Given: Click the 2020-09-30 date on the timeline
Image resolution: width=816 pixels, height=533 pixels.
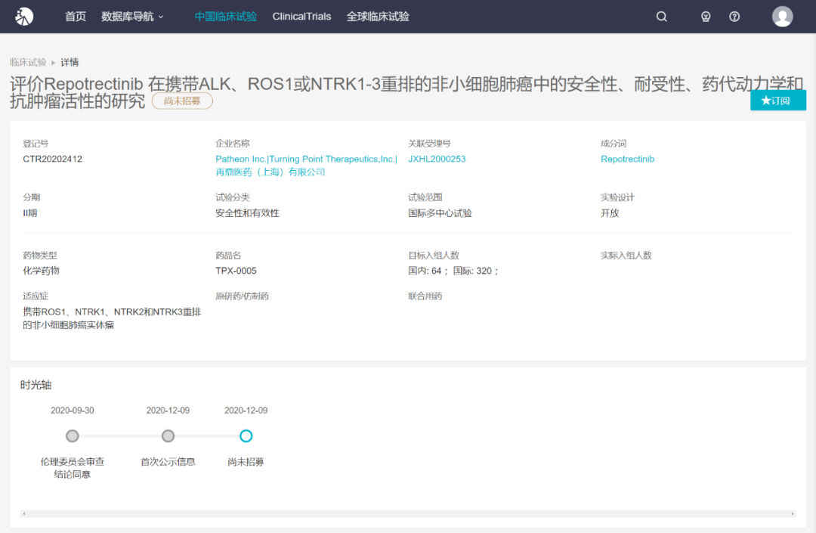Looking at the screenshot, I should pyautogui.click(x=73, y=411).
